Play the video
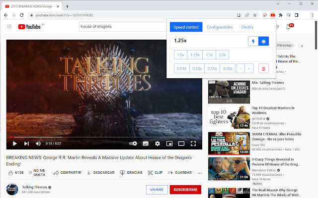This screenshot has height=198, width=318. point(14,144)
